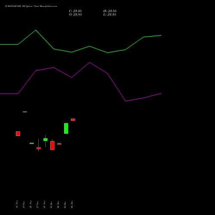The image size is (215, 215).
Task: Select the '14 Nov' date label
Action: pyautogui.click(x=17, y=204)
